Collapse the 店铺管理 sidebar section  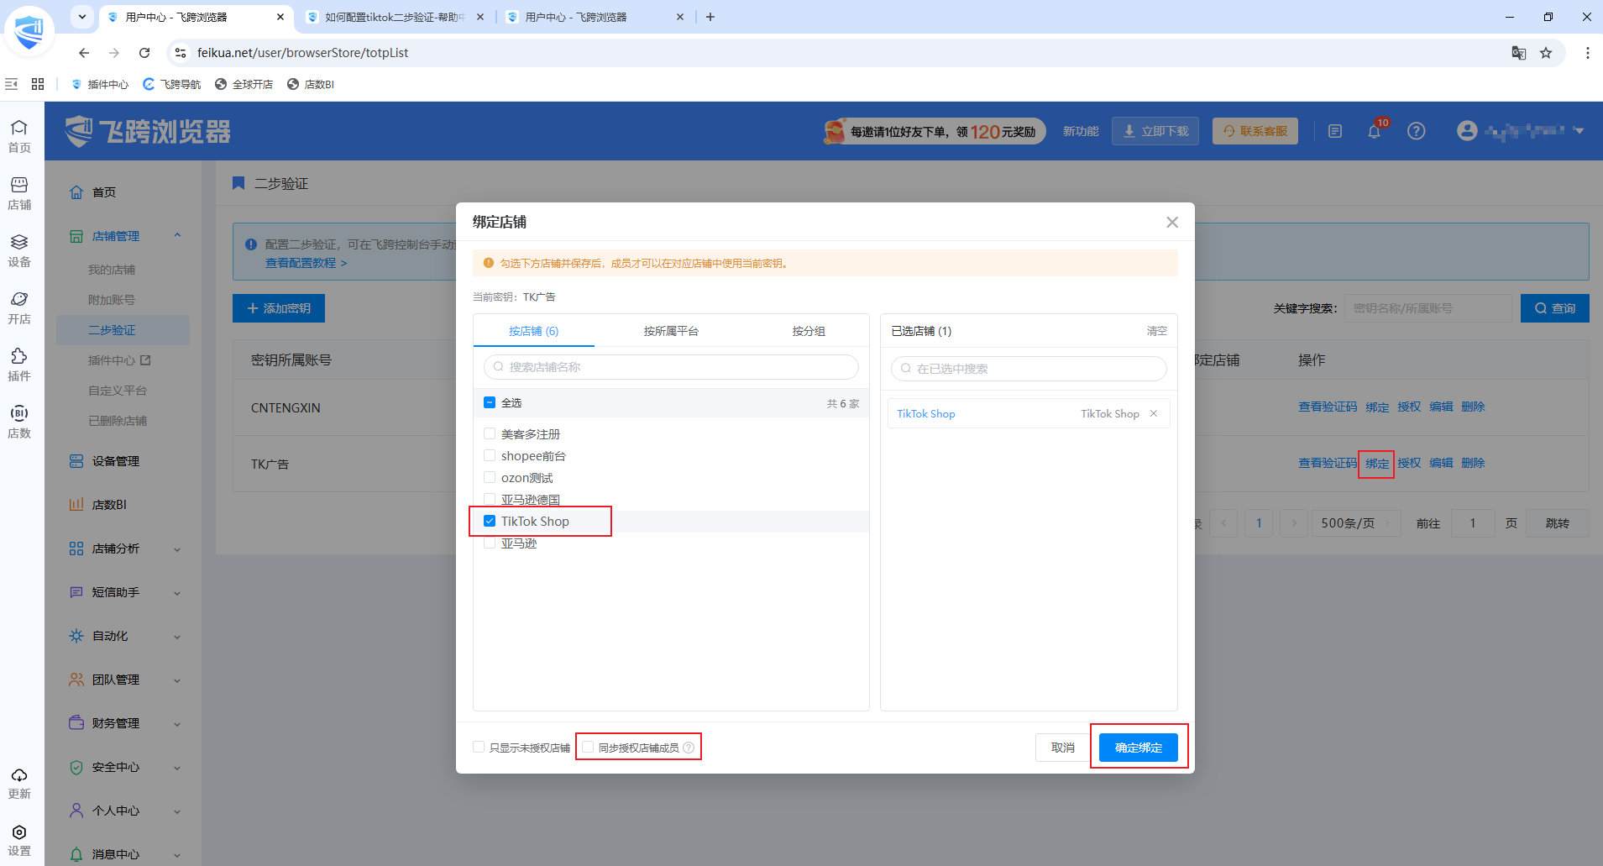tap(177, 236)
